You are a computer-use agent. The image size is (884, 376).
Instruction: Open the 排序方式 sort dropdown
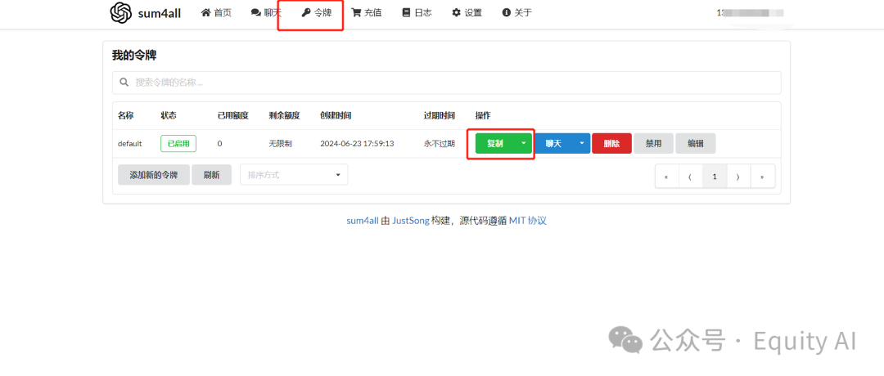coord(294,175)
